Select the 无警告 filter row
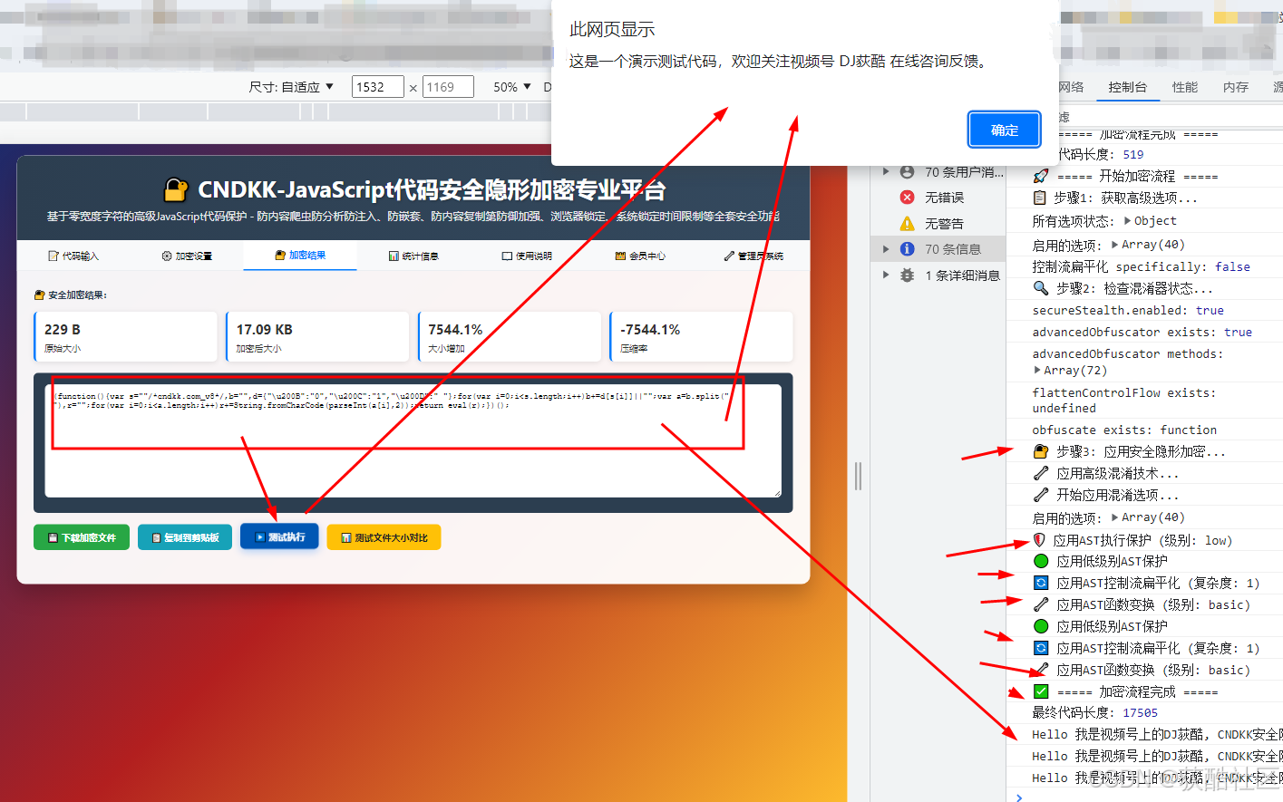 point(938,223)
